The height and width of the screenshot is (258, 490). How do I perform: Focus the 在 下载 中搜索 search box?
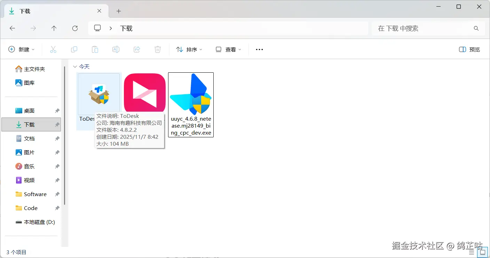coord(428,29)
